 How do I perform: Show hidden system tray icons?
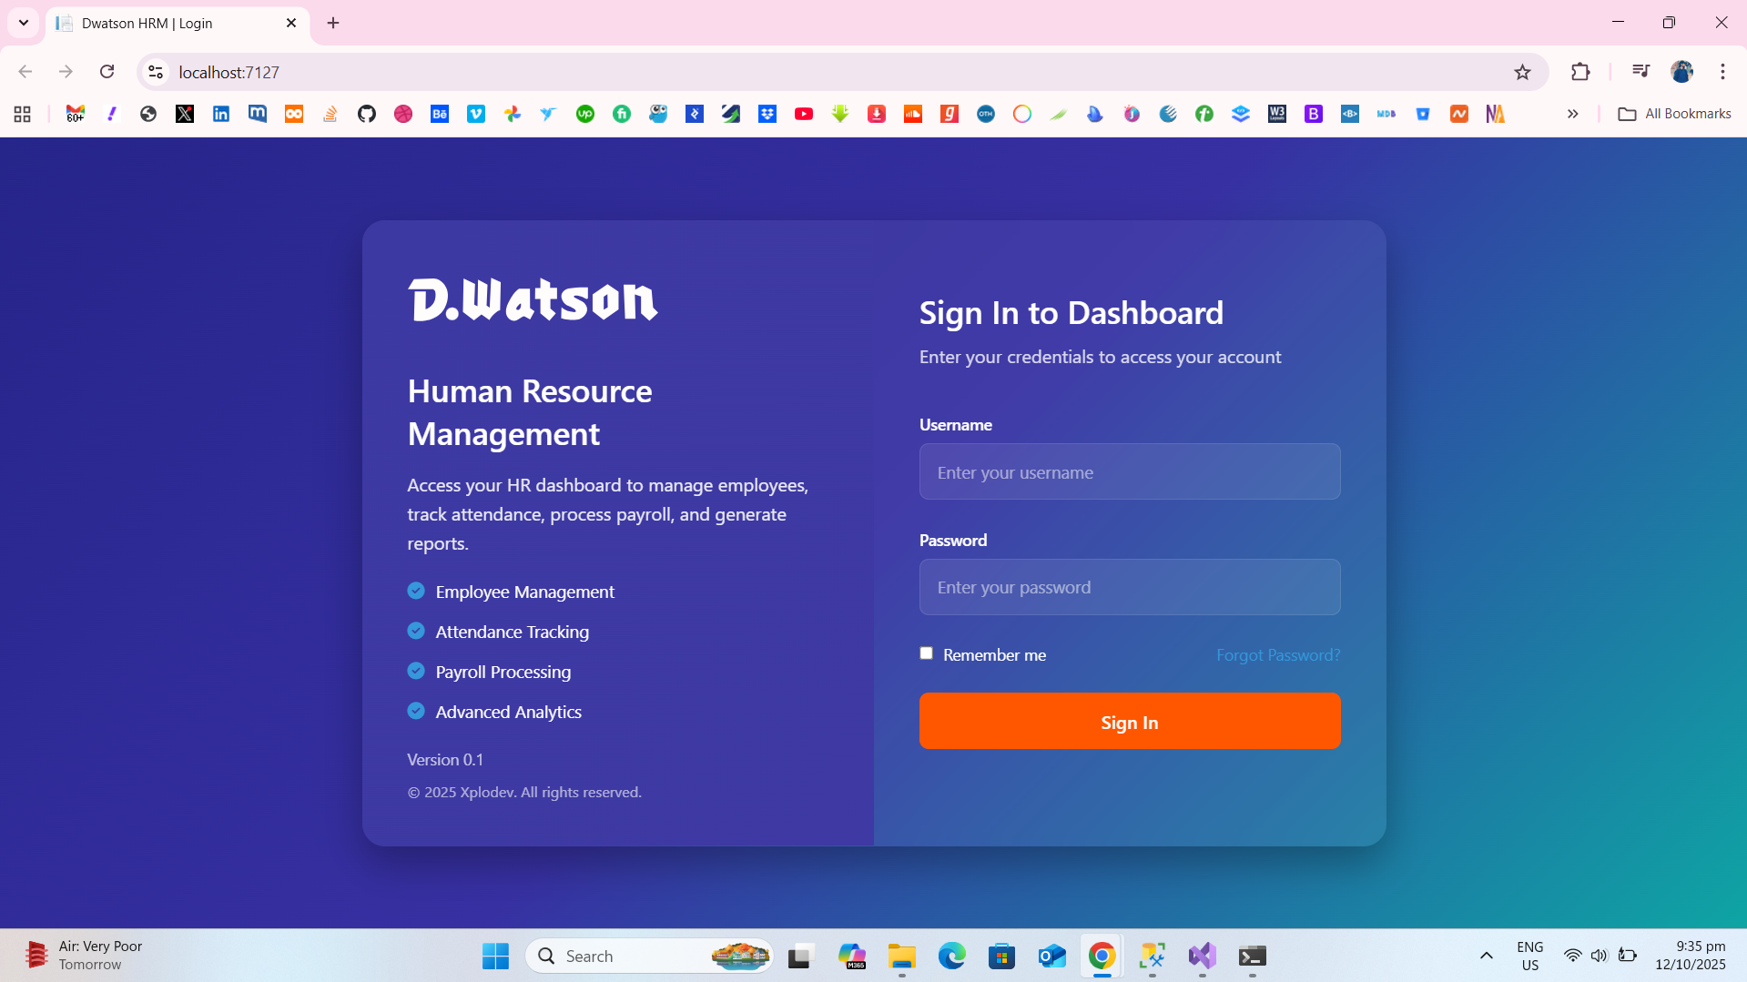coord(1486,956)
